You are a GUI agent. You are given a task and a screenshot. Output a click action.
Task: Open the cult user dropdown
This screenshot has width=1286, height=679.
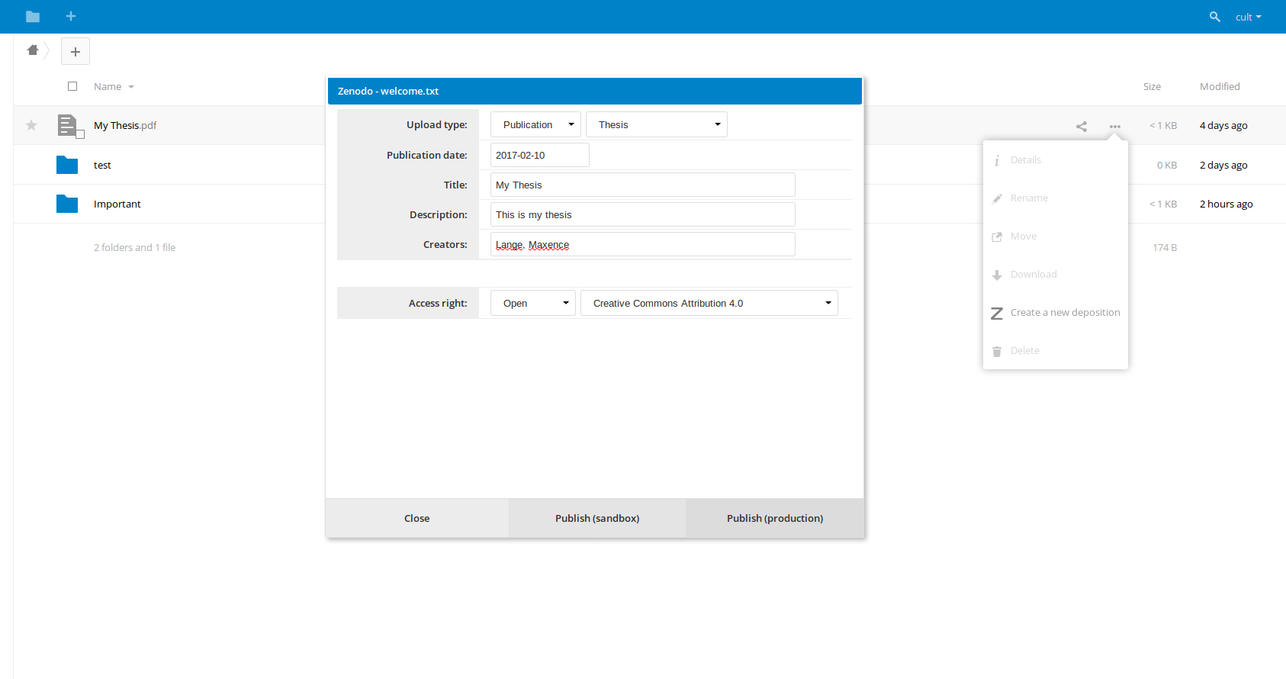pyautogui.click(x=1249, y=17)
